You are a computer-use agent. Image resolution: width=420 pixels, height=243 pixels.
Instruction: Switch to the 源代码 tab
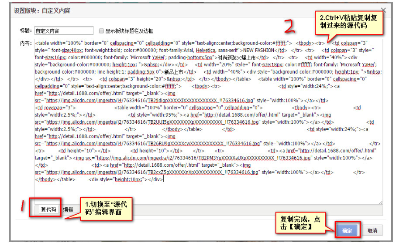click(48, 209)
